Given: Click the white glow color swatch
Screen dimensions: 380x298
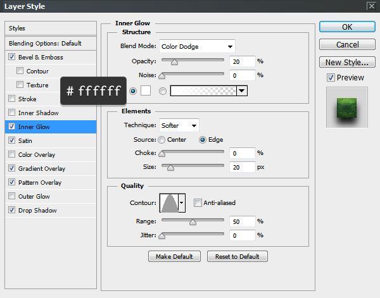Looking at the screenshot, I should pyautogui.click(x=146, y=90).
